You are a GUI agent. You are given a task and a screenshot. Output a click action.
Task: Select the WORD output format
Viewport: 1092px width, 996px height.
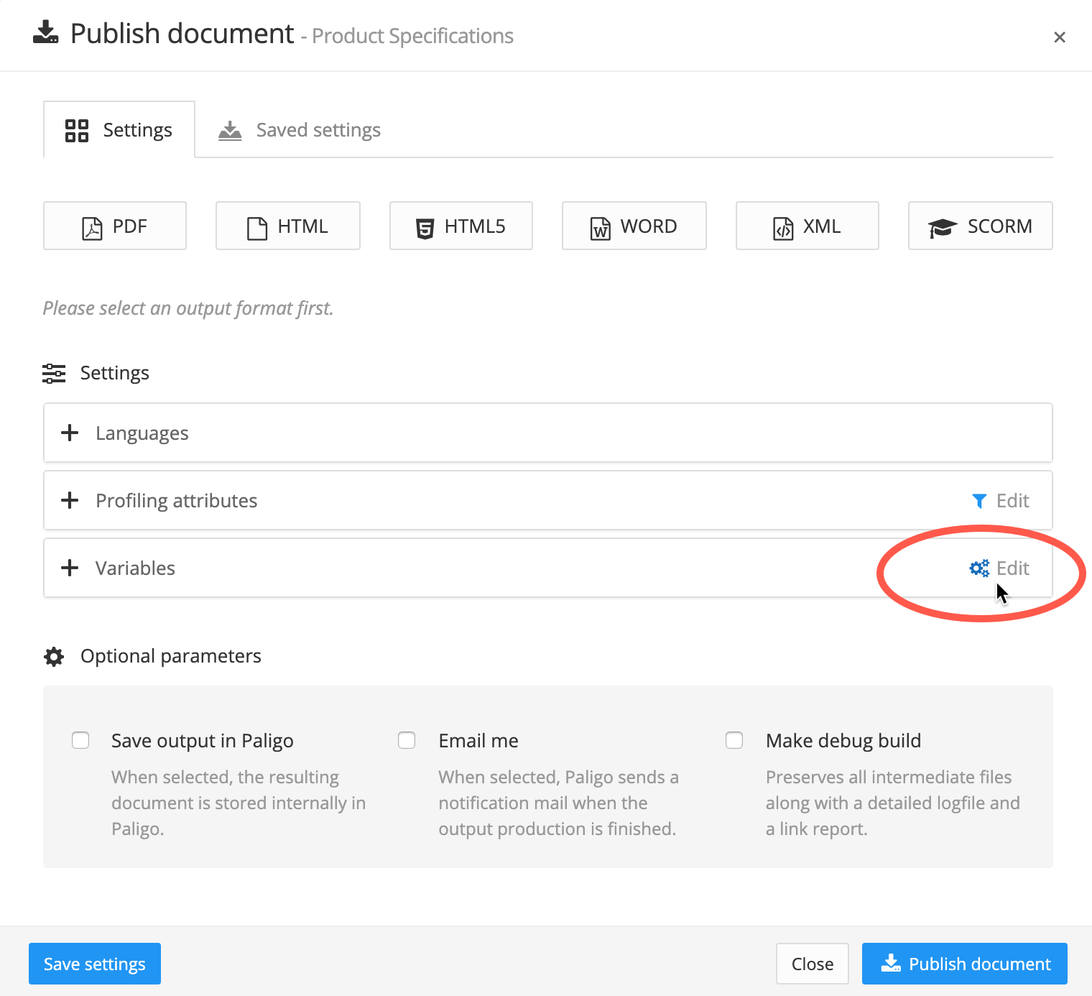tap(634, 226)
